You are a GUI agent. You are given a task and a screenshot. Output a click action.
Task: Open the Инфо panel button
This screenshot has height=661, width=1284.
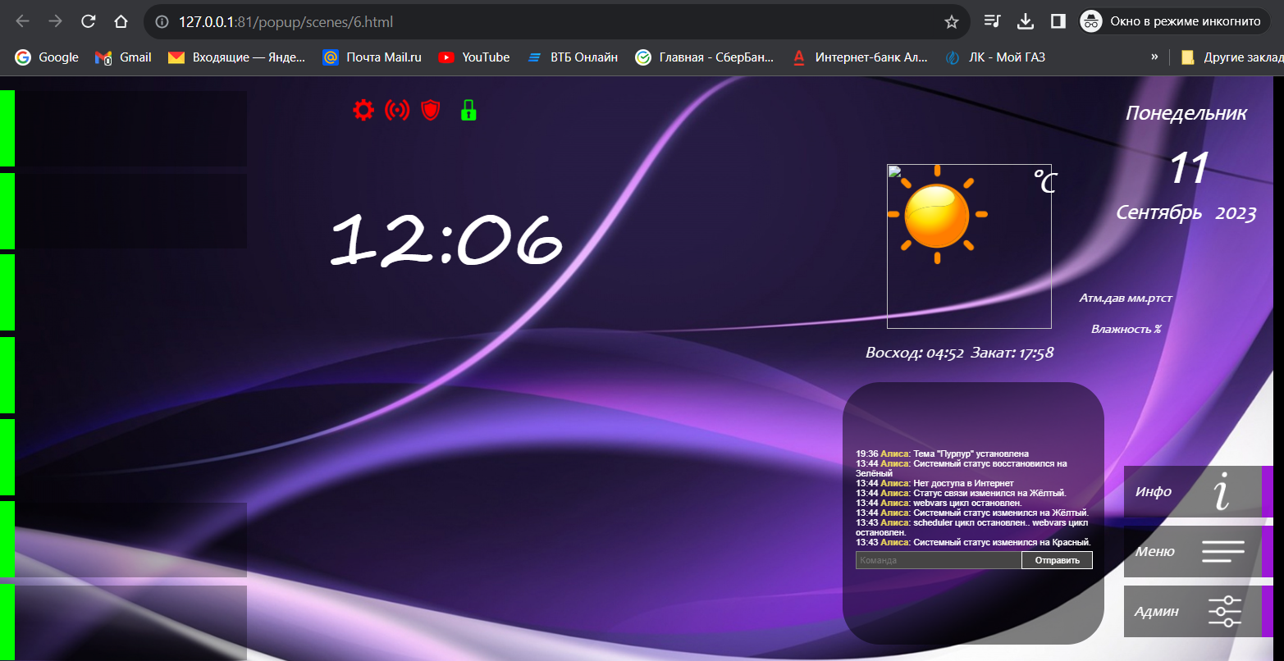coord(1192,492)
